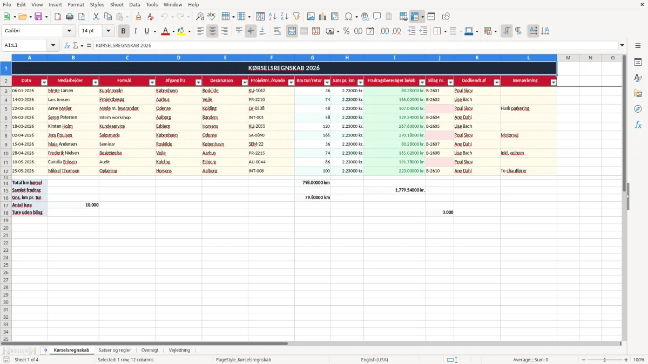This screenshot has width=648, height=364.
Task: Click the Save document icon
Action: coord(38,17)
